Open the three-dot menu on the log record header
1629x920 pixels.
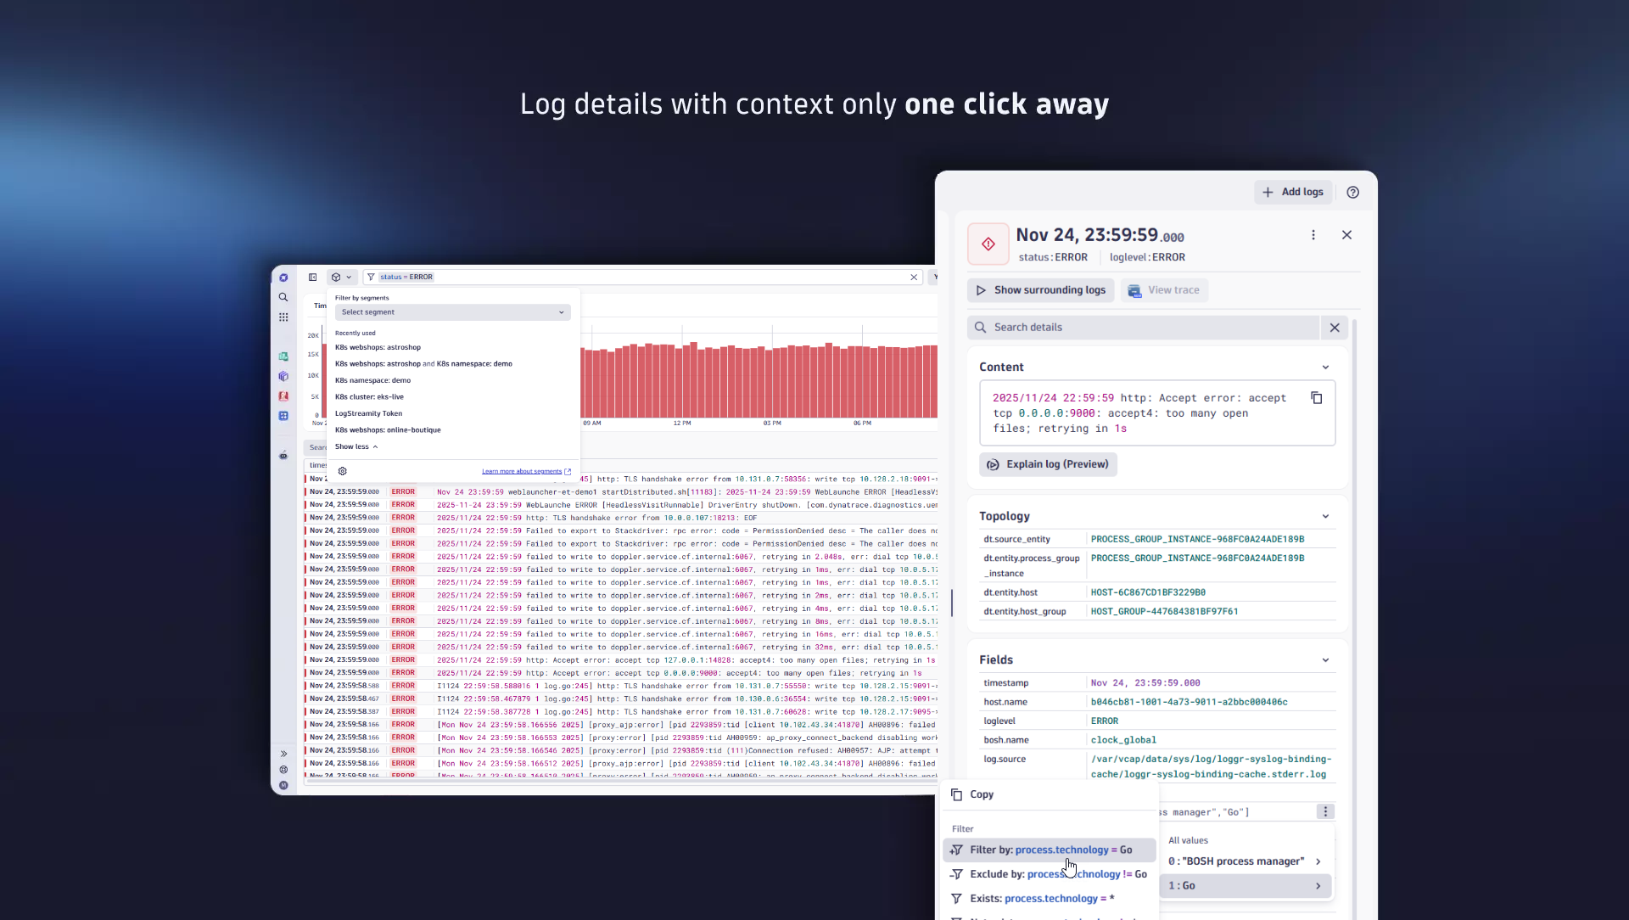click(1313, 234)
